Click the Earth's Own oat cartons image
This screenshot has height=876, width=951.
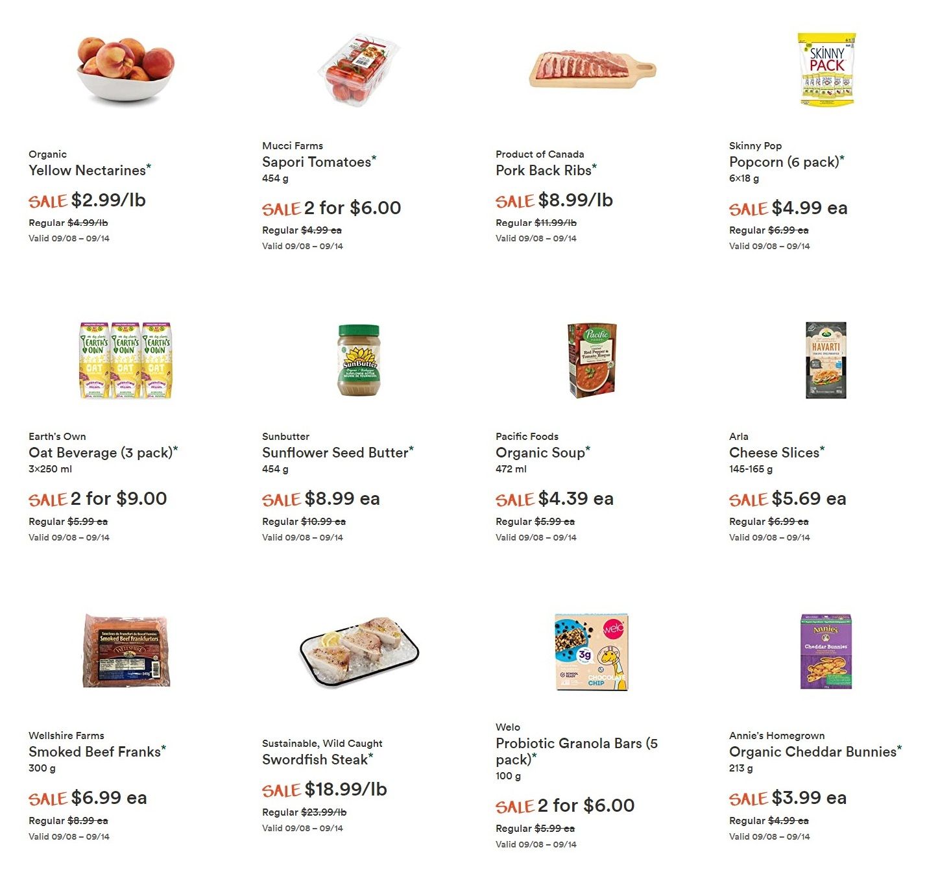[x=125, y=360]
